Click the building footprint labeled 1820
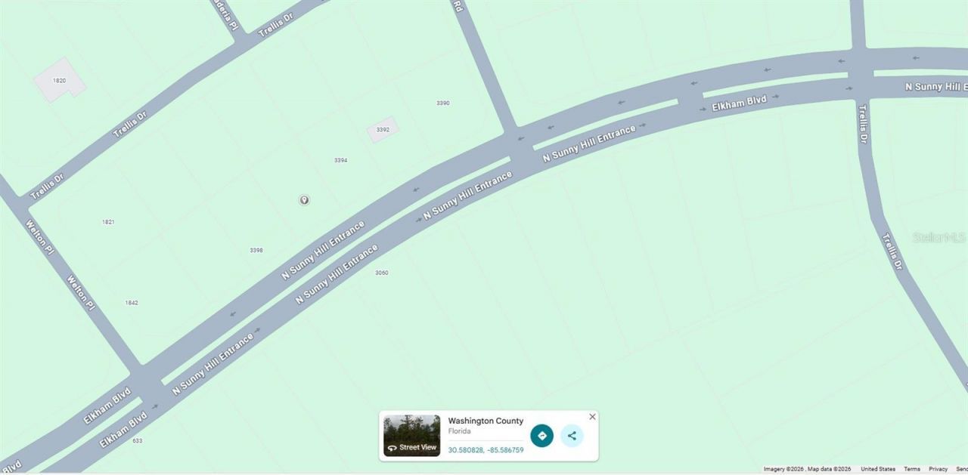 pyautogui.click(x=59, y=80)
